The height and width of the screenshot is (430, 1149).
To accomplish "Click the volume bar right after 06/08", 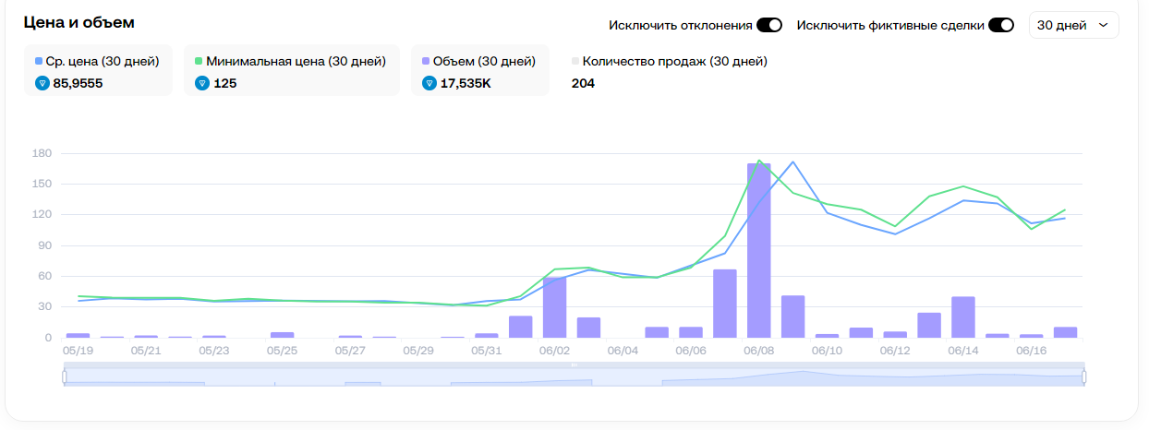I will tap(793, 317).
